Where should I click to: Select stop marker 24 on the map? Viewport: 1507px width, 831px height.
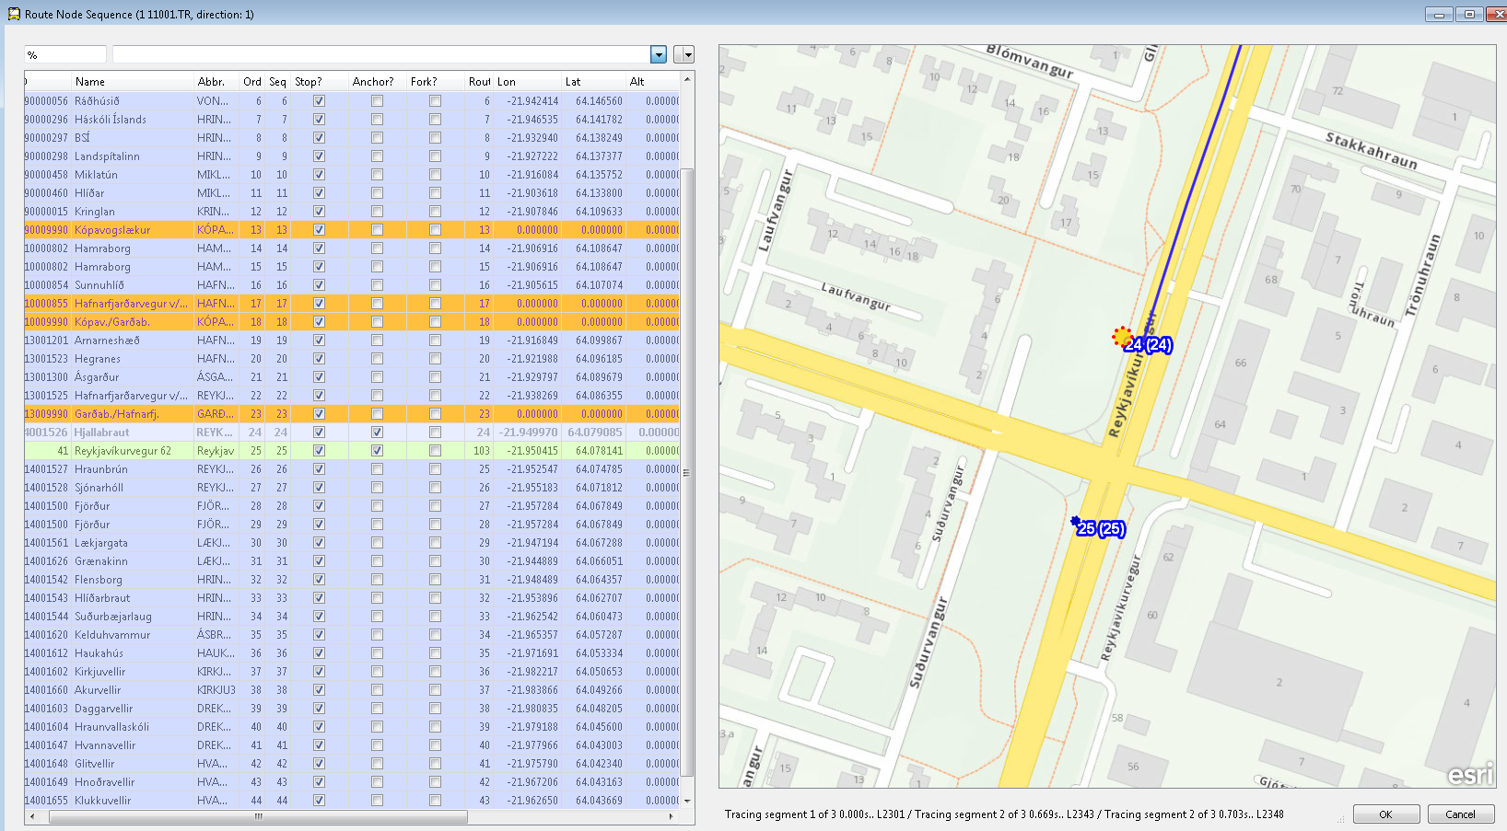[x=1123, y=337]
